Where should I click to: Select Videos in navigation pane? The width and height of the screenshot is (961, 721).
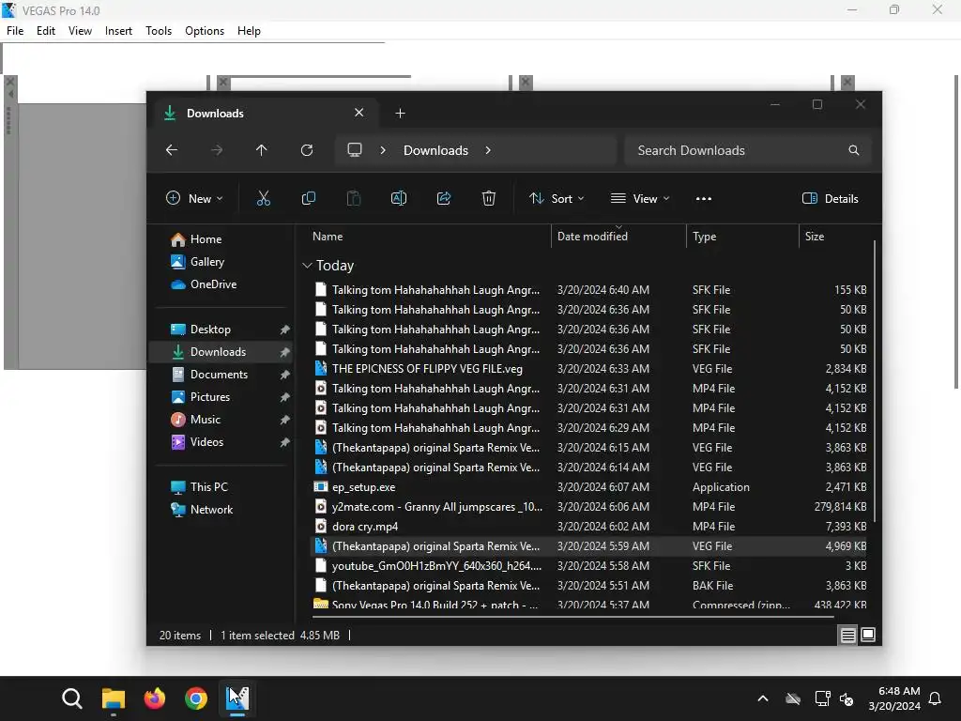click(221, 442)
